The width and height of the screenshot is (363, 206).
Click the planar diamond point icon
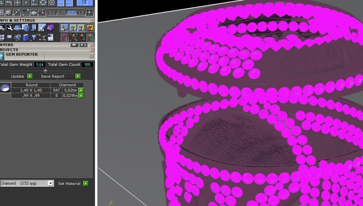tap(34, 12)
